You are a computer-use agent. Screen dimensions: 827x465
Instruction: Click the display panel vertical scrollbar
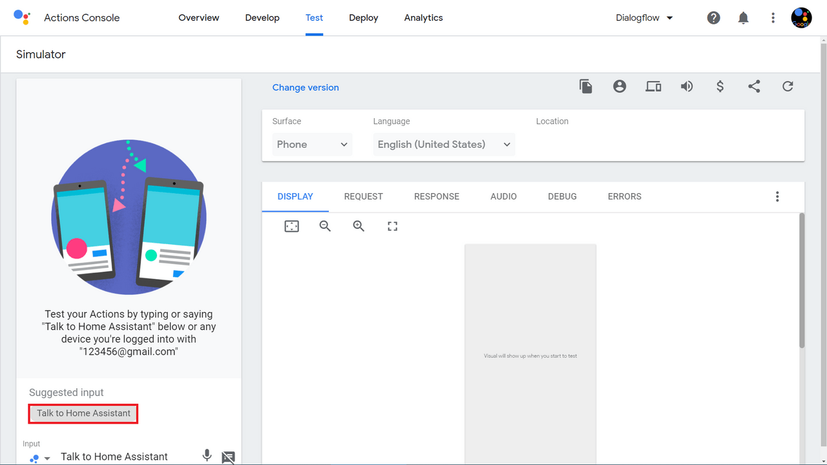pos(802,281)
